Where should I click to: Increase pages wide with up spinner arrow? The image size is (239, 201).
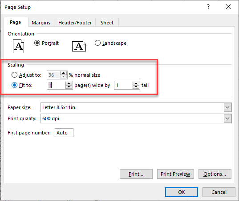[69, 83]
